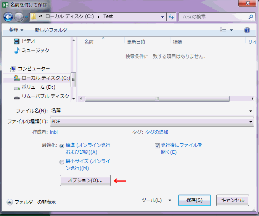Open the recent locations dropdown arrow
Image resolution: width=259 pixels, height=216 pixels.
[26, 17]
